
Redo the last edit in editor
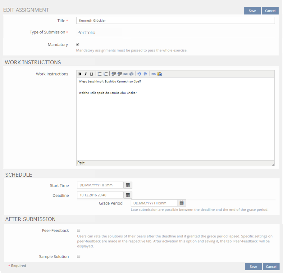[145, 74]
